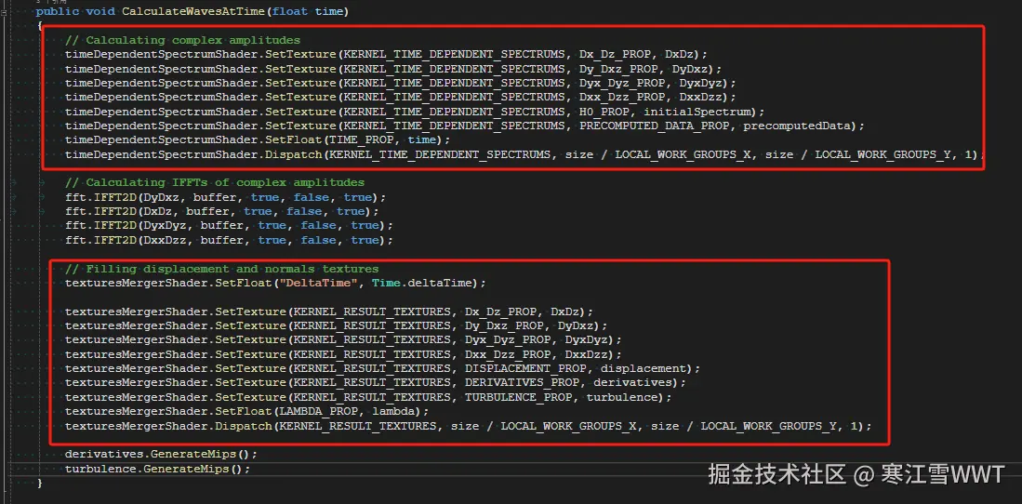
Task: Open the references CodeLens above the method
Action: 49,2
